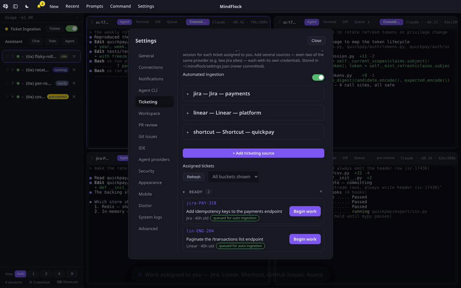461x288 pixels.
Task: Close the (tix) csv... session
Action: pyautogui.click(x=74, y=96)
